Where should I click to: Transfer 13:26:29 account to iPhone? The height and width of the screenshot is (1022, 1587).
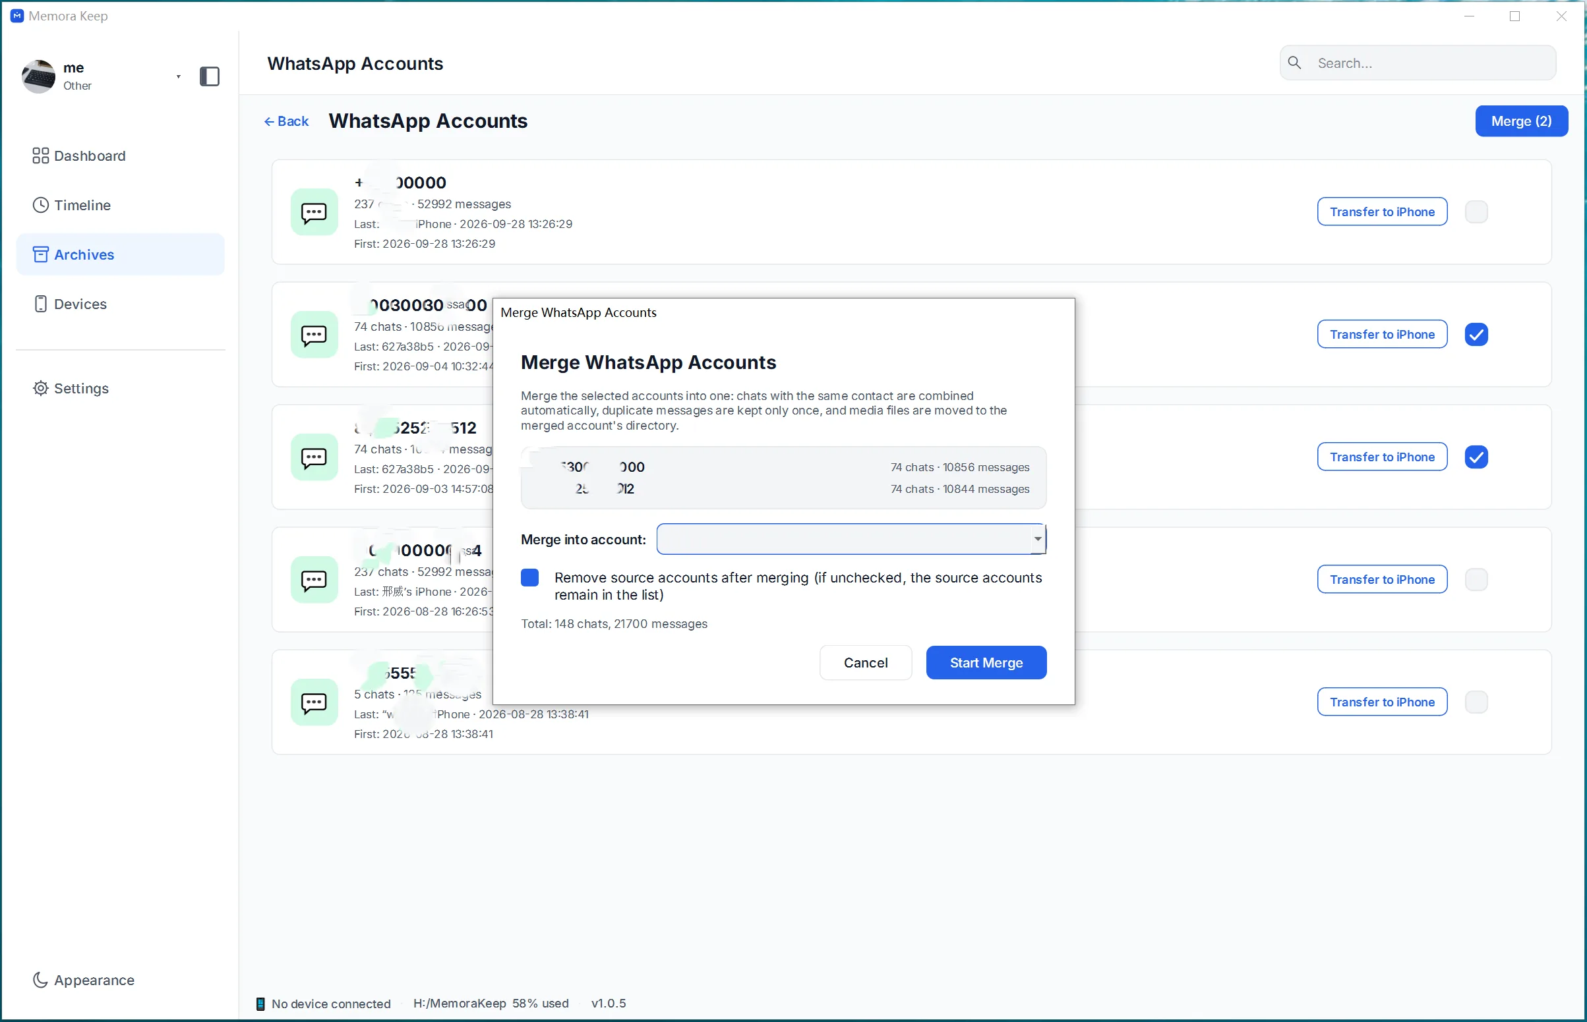[x=1382, y=212]
